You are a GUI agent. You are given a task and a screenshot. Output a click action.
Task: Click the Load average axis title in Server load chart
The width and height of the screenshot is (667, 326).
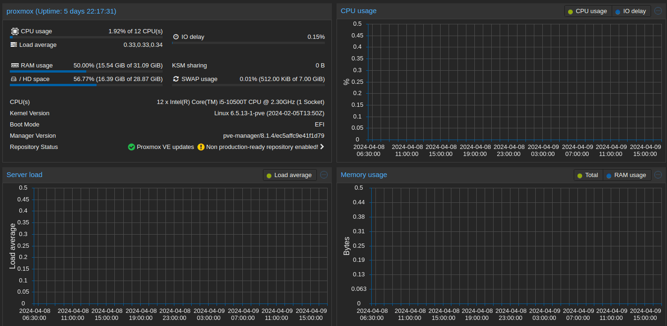[13, 246]
